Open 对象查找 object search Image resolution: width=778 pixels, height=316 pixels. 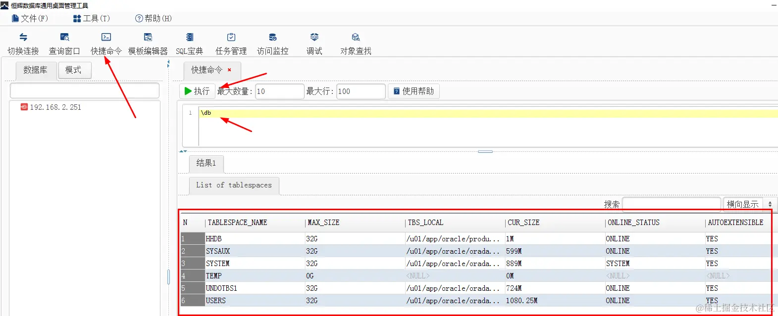point(356,44)
